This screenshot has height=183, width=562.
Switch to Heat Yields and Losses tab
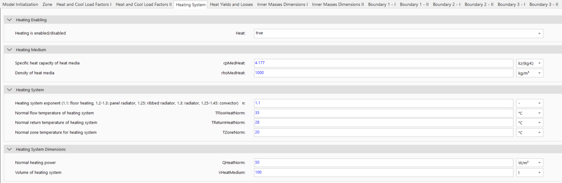[x=231, y=5]
